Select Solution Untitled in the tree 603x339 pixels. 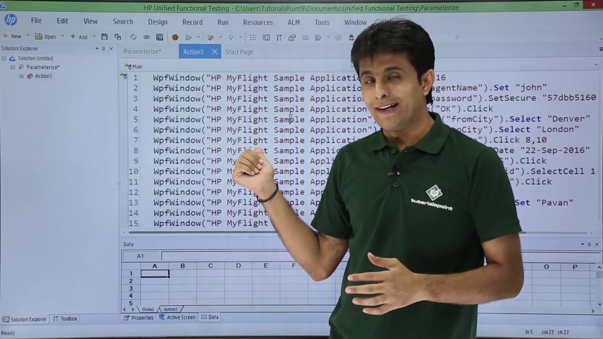(35, 58)
